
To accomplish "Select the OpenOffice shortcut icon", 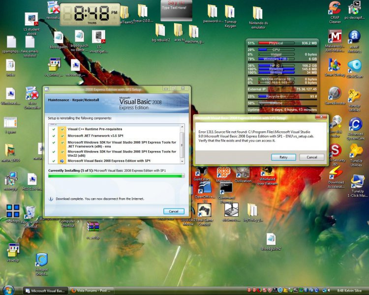I will pos(205,191).
